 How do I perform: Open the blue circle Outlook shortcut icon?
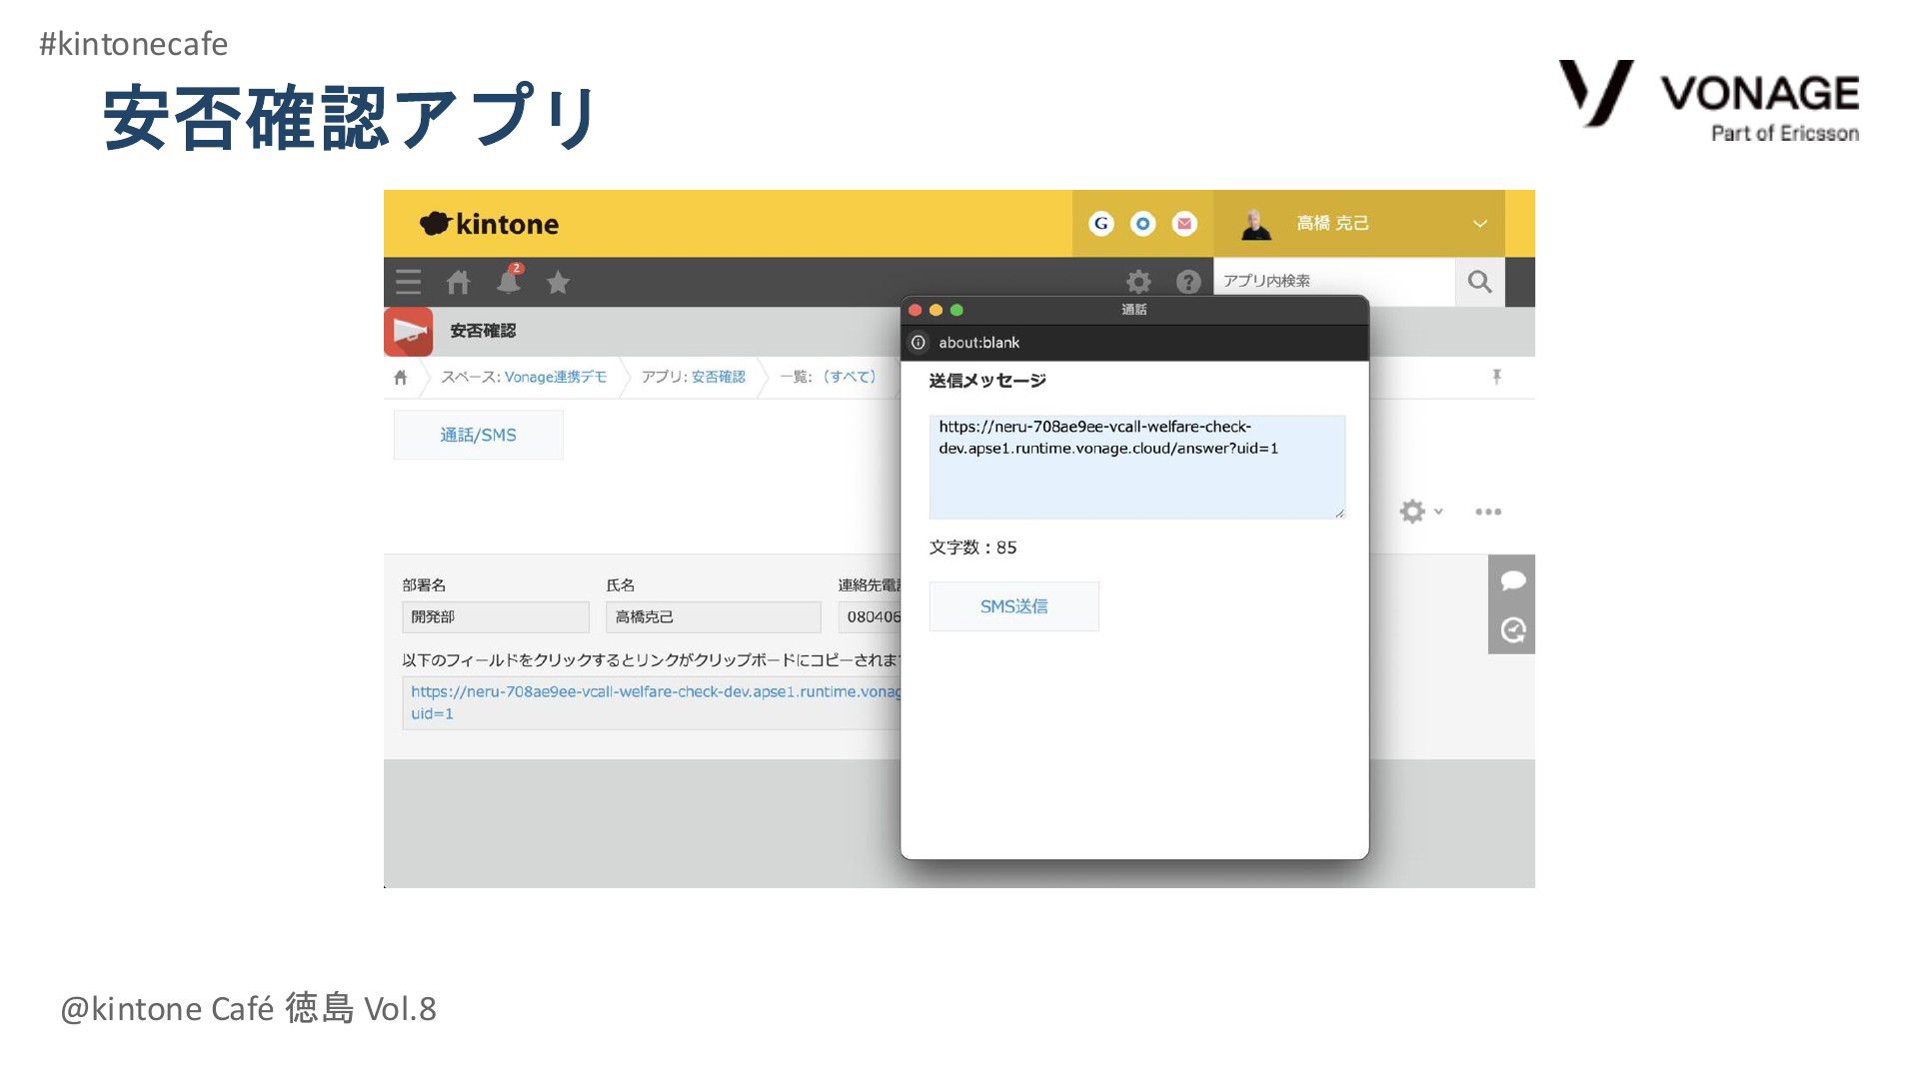1142,224
